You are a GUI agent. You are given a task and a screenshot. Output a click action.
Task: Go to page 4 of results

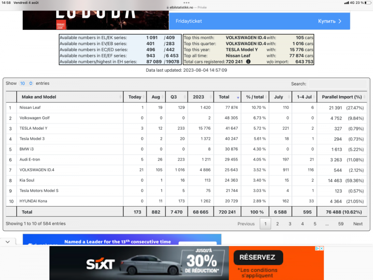pos(303,224)
